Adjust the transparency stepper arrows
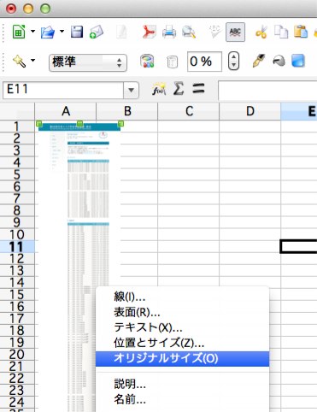Viewport: 317px width, 412px height. pyautogui.click(x=233, y=62)
